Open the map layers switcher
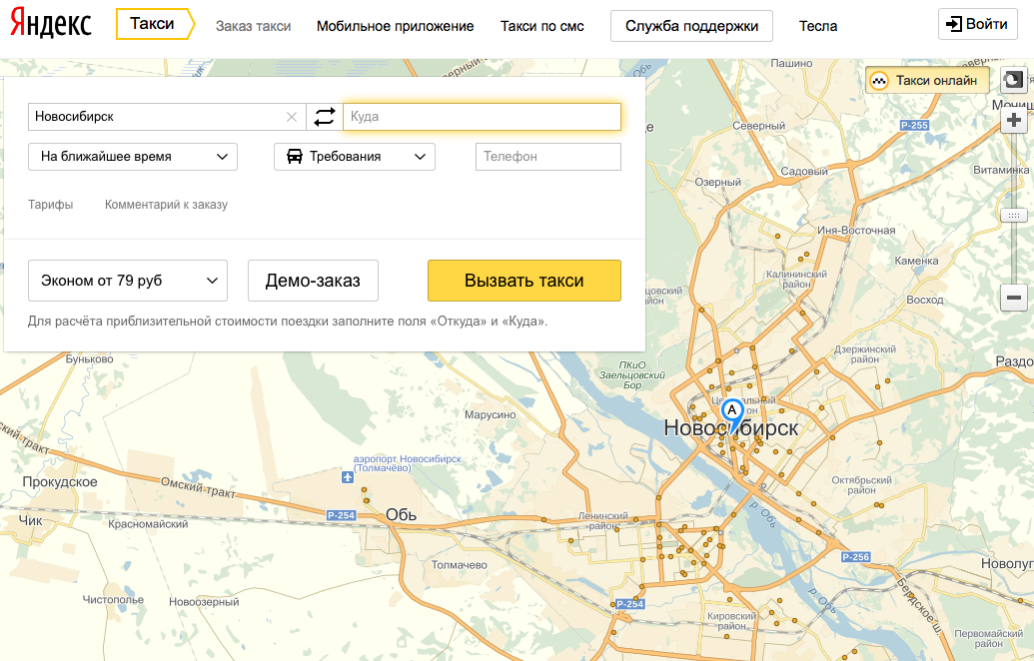Screen dimensions: 1034x661 click(1013, 80)
